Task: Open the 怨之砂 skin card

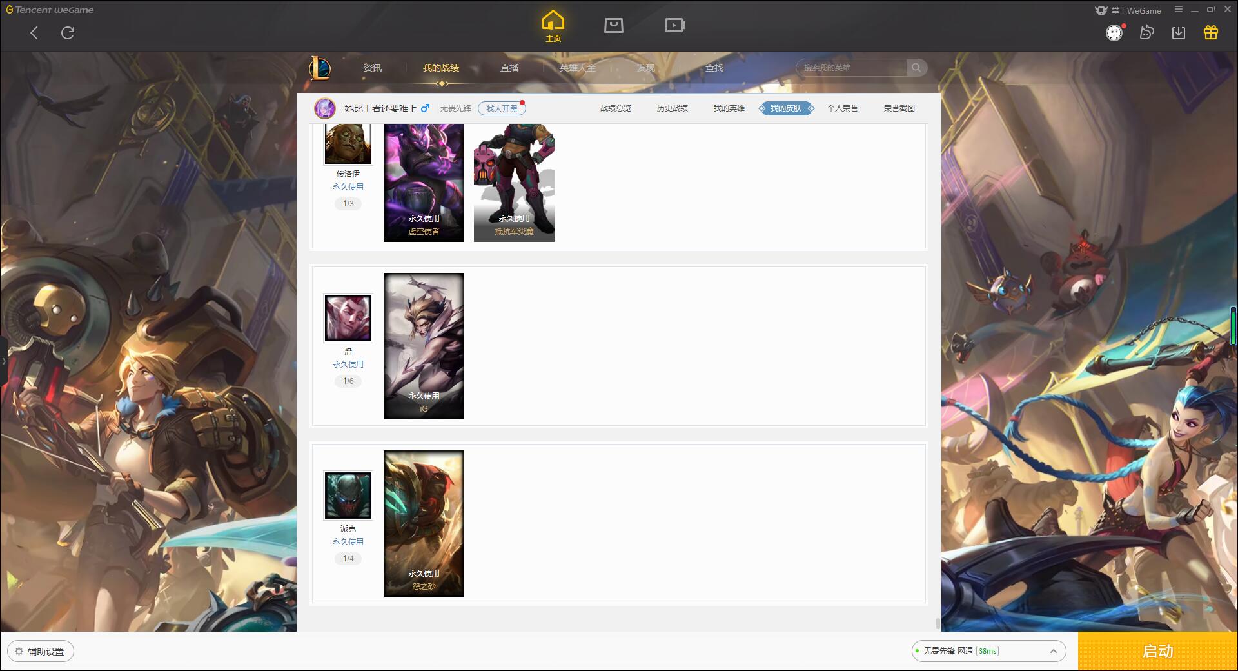Action: point(424,523)
